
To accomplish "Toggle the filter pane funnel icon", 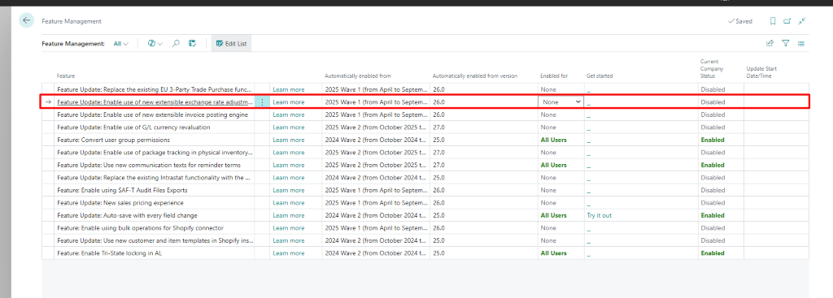I will [786, 44].
